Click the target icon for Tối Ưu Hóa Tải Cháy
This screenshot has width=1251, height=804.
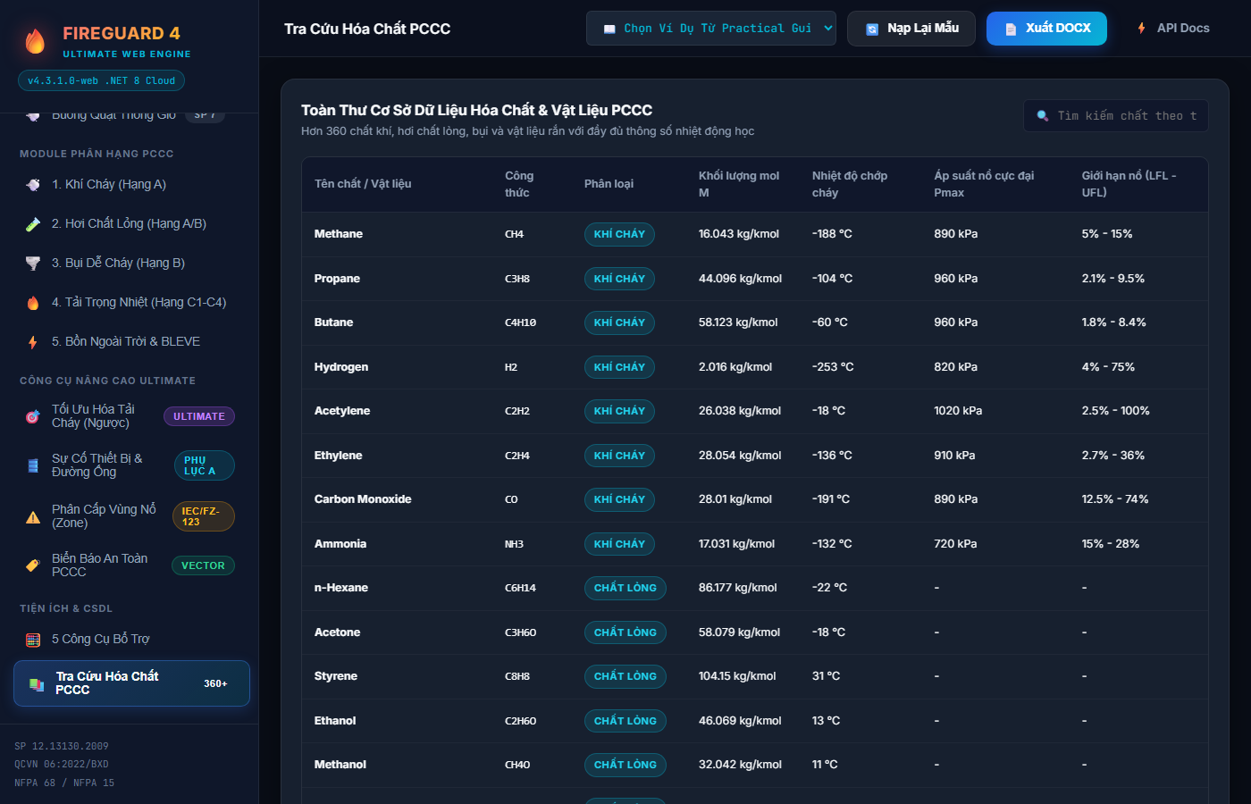click(33, 416)
